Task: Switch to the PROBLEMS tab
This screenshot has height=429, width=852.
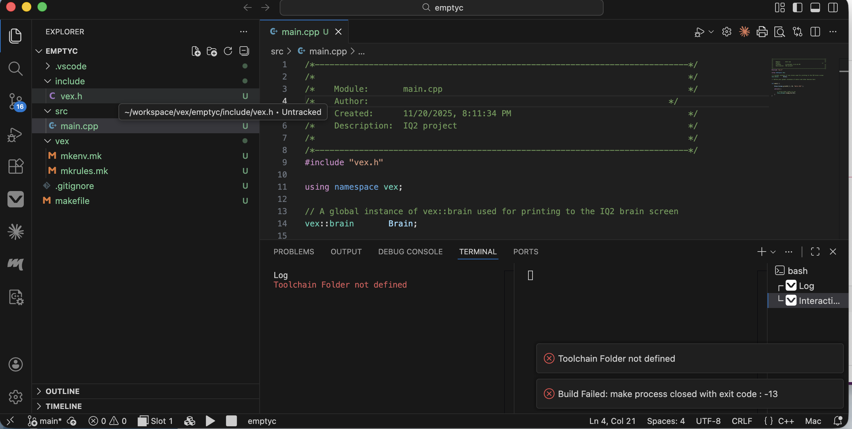Action: 294,252
